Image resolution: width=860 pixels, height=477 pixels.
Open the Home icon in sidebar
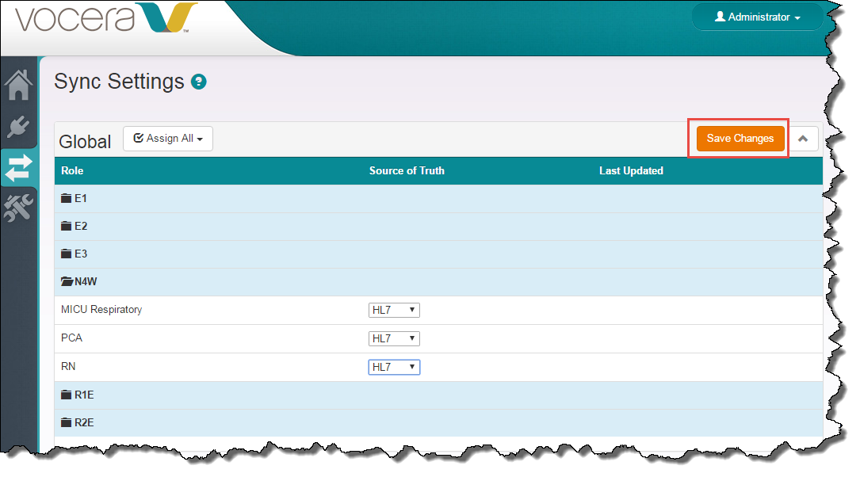(19, 86)
